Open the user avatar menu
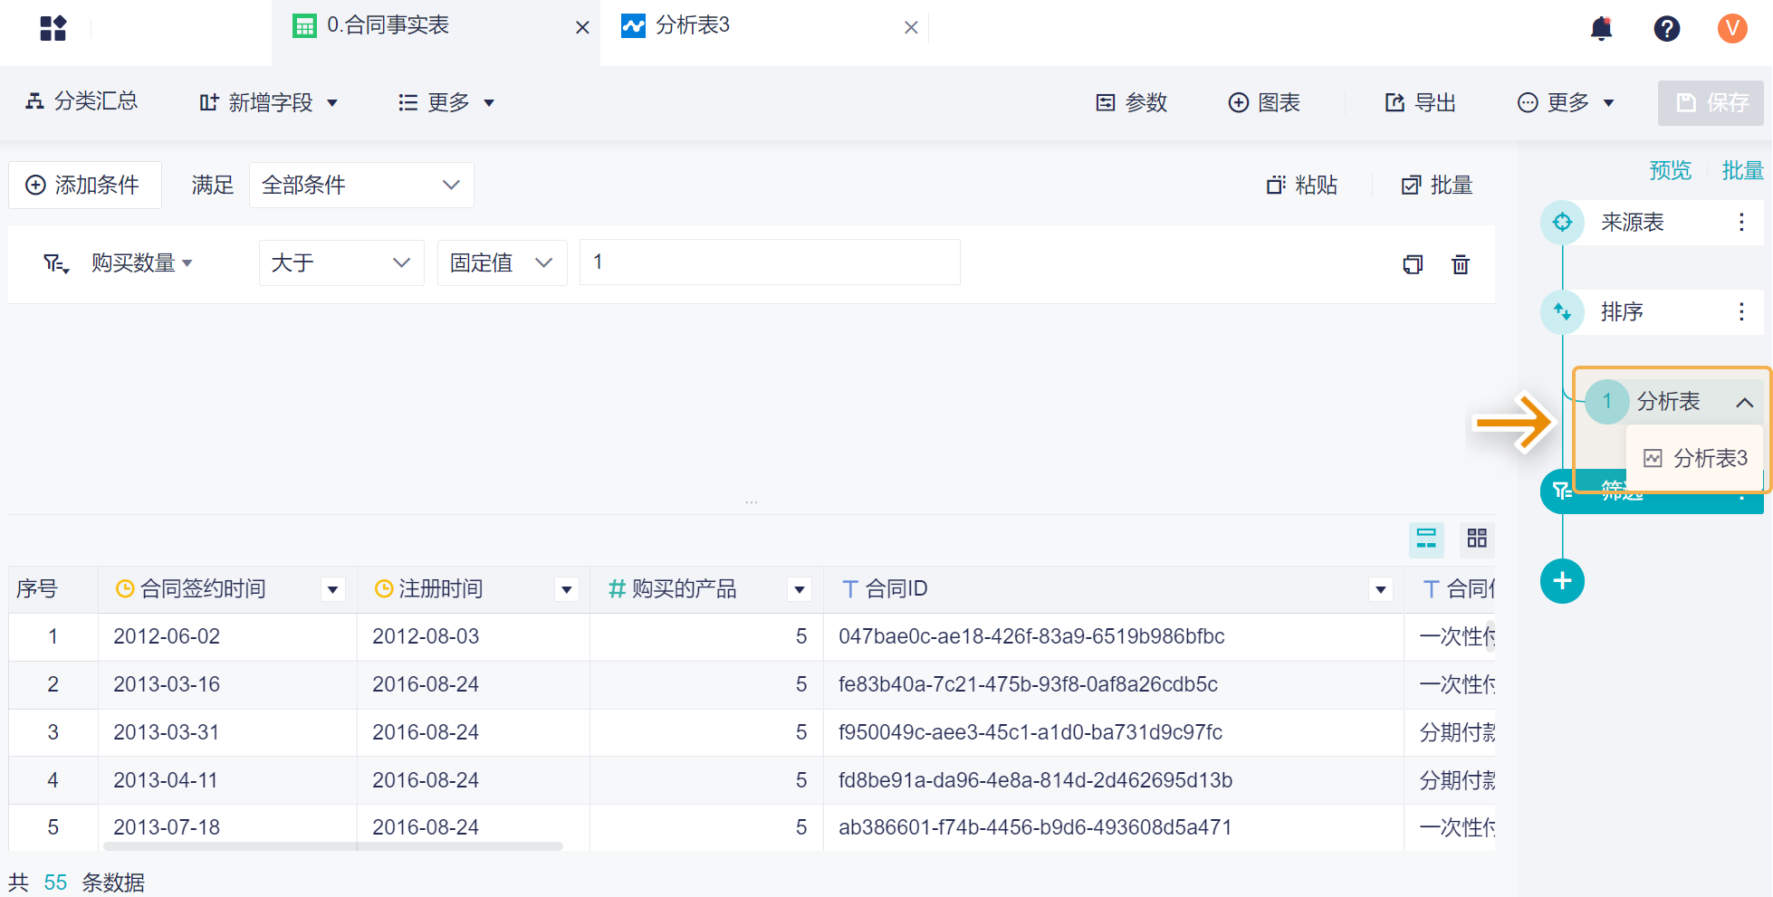The image size is (1773, 897). (x=1732, y=28)
